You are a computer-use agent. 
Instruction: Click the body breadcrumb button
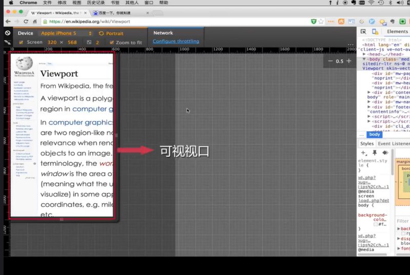pyautogui.click(x=375, y=135)
